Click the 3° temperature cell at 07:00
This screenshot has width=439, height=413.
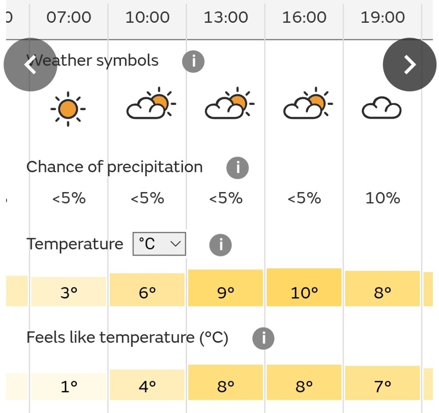tap(68, 292)
